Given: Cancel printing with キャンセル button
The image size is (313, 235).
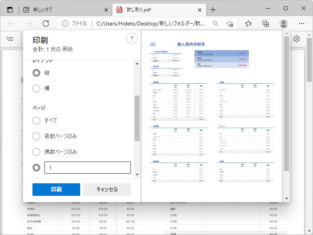Looking at the screenshot, I should click(107, 189).
